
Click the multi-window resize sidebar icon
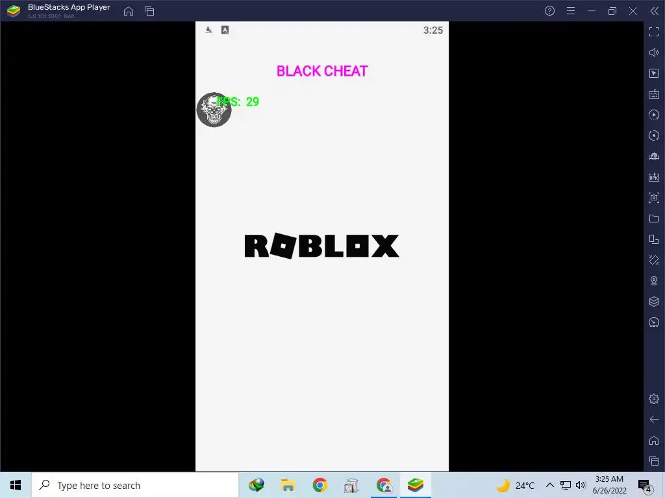point(654,239)
